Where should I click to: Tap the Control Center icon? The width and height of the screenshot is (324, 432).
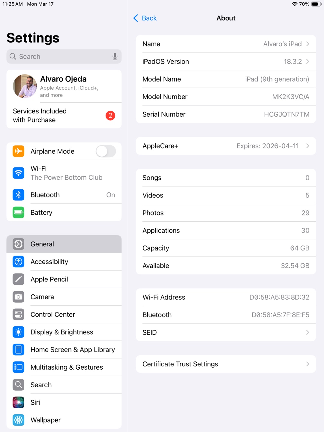click(18, 314)
